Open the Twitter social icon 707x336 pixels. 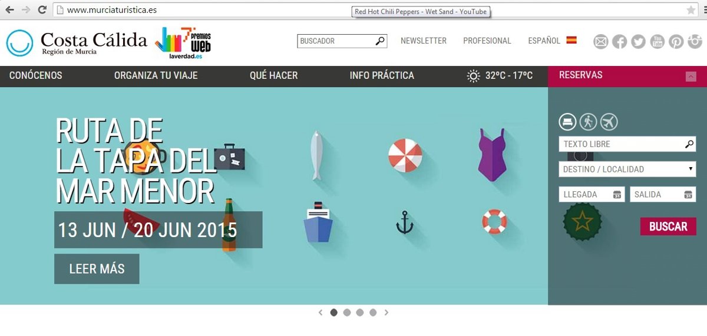pyautogui.click(x=638, y=41)
